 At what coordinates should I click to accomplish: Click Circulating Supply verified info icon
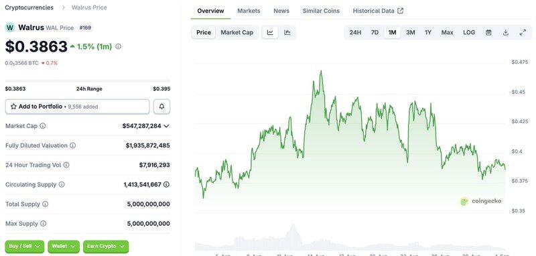tap(166, 184)
